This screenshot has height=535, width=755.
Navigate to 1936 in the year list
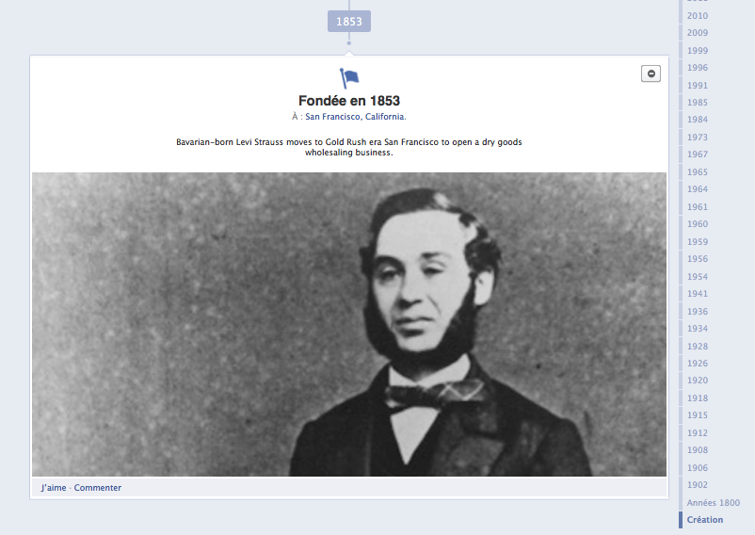click(x=698, y=312)
